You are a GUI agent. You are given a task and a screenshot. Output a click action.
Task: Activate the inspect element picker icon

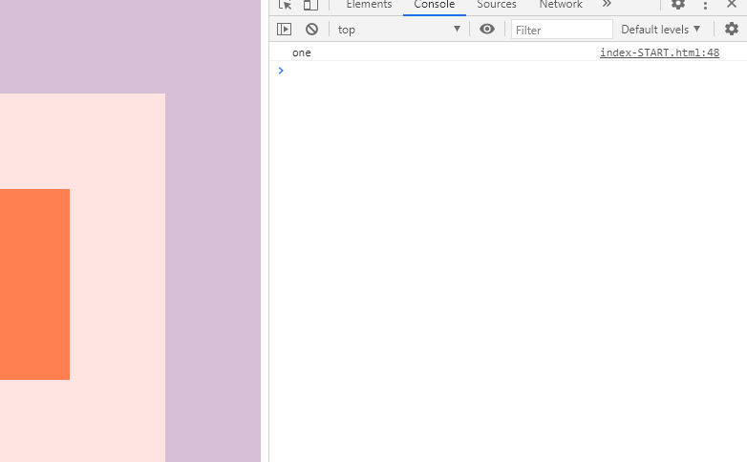[x=285, y=5]
